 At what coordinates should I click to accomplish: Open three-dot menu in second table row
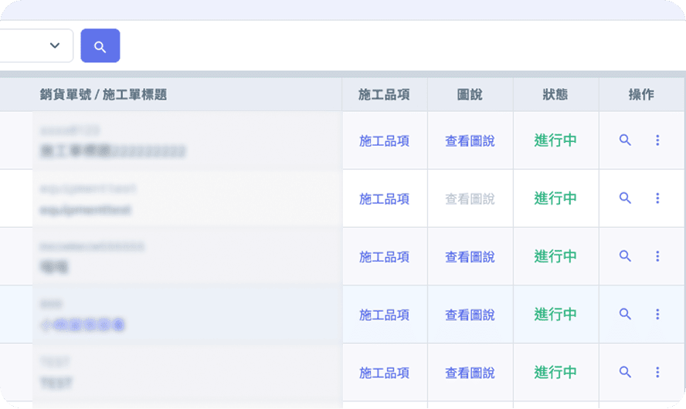pos(657,198)
